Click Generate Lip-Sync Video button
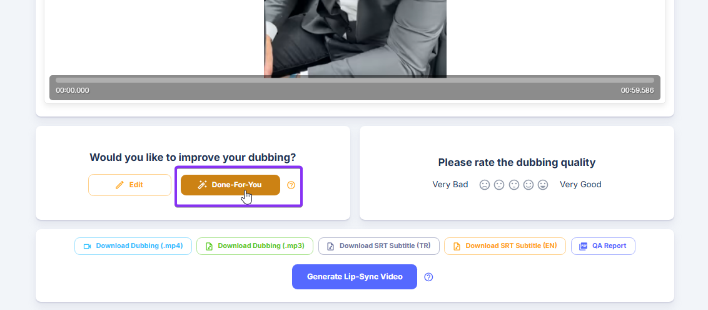 click(354, 277)
